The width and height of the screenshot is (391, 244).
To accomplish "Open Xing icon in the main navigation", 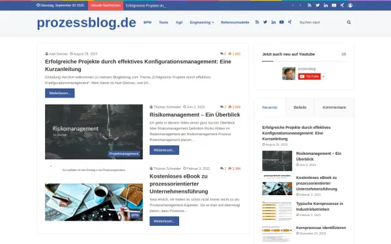I will 289,22.
